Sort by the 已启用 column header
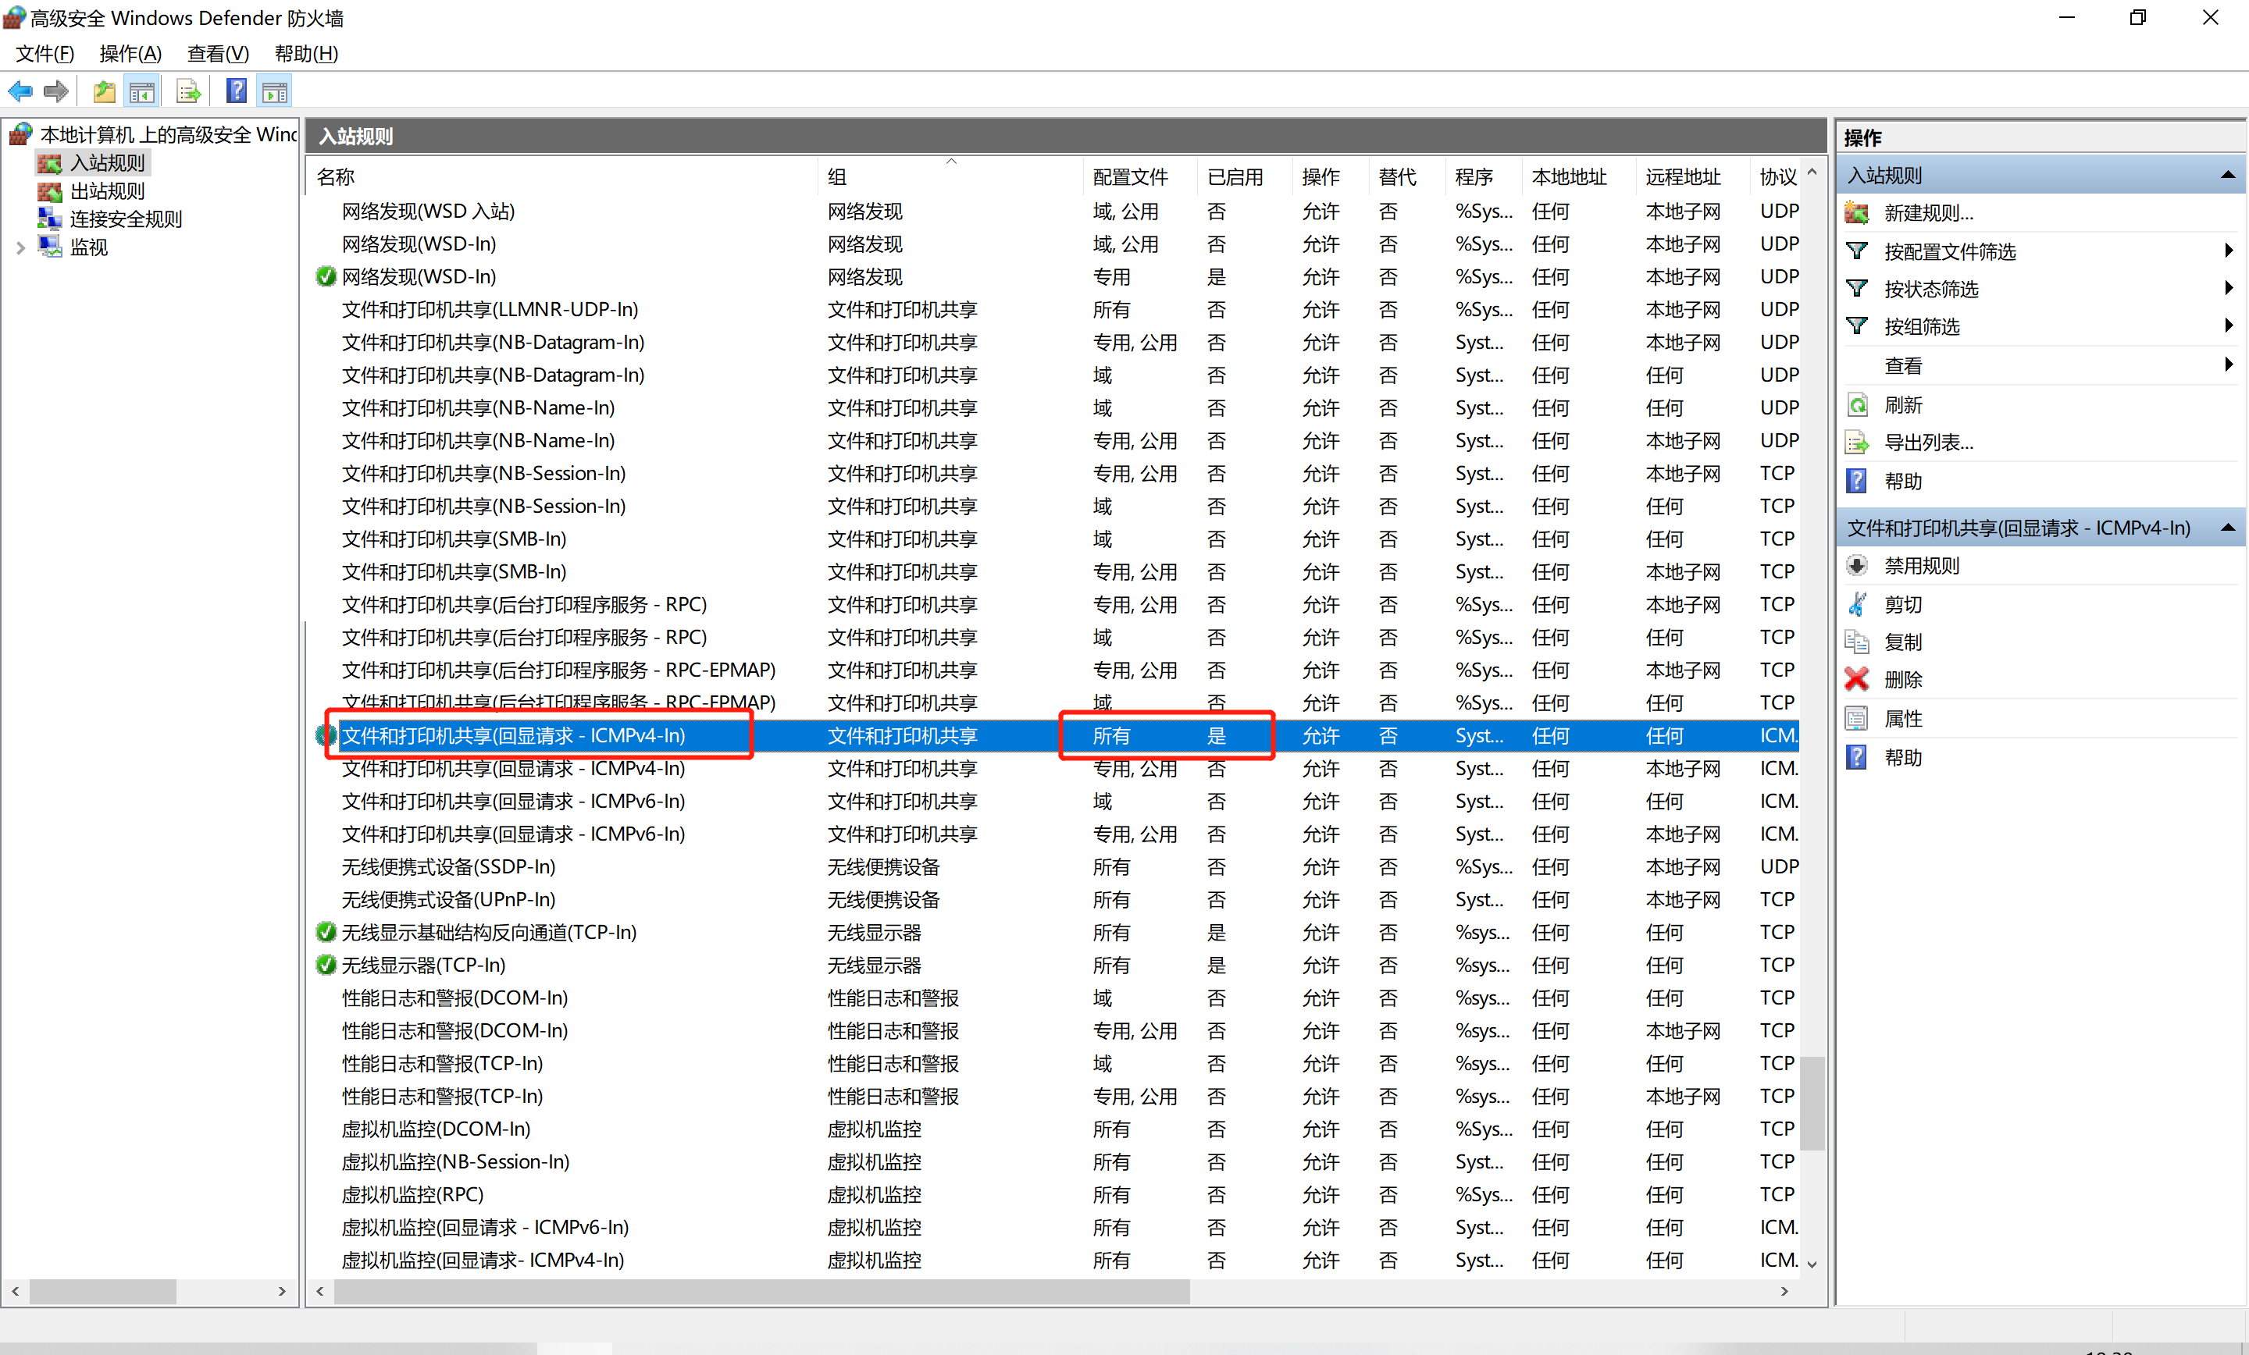This screenshot has width=2249, height=1355. (1244, 176)
